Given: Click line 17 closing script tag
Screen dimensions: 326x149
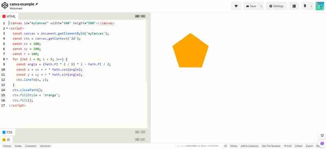Looking at the screenshot, I should click(17, 105).
